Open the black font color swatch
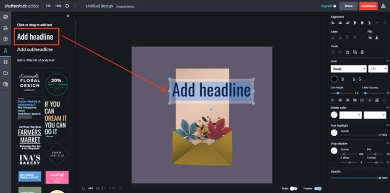This screenshot has height=193, width=390. coord(334,79)
